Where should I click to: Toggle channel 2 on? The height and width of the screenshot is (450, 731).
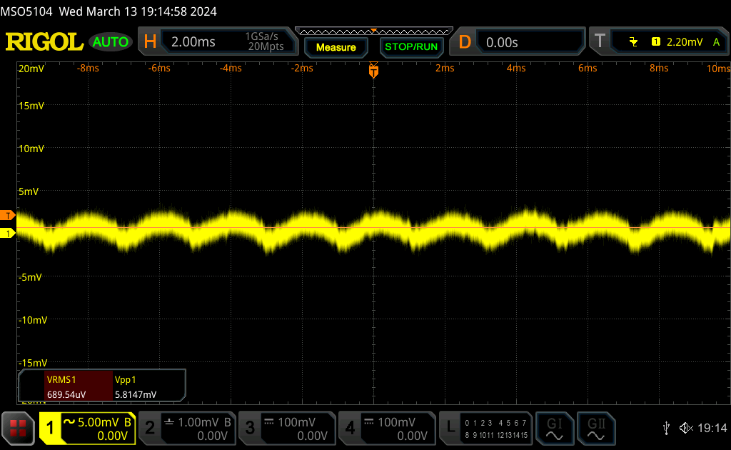click(x=150, y=428)
